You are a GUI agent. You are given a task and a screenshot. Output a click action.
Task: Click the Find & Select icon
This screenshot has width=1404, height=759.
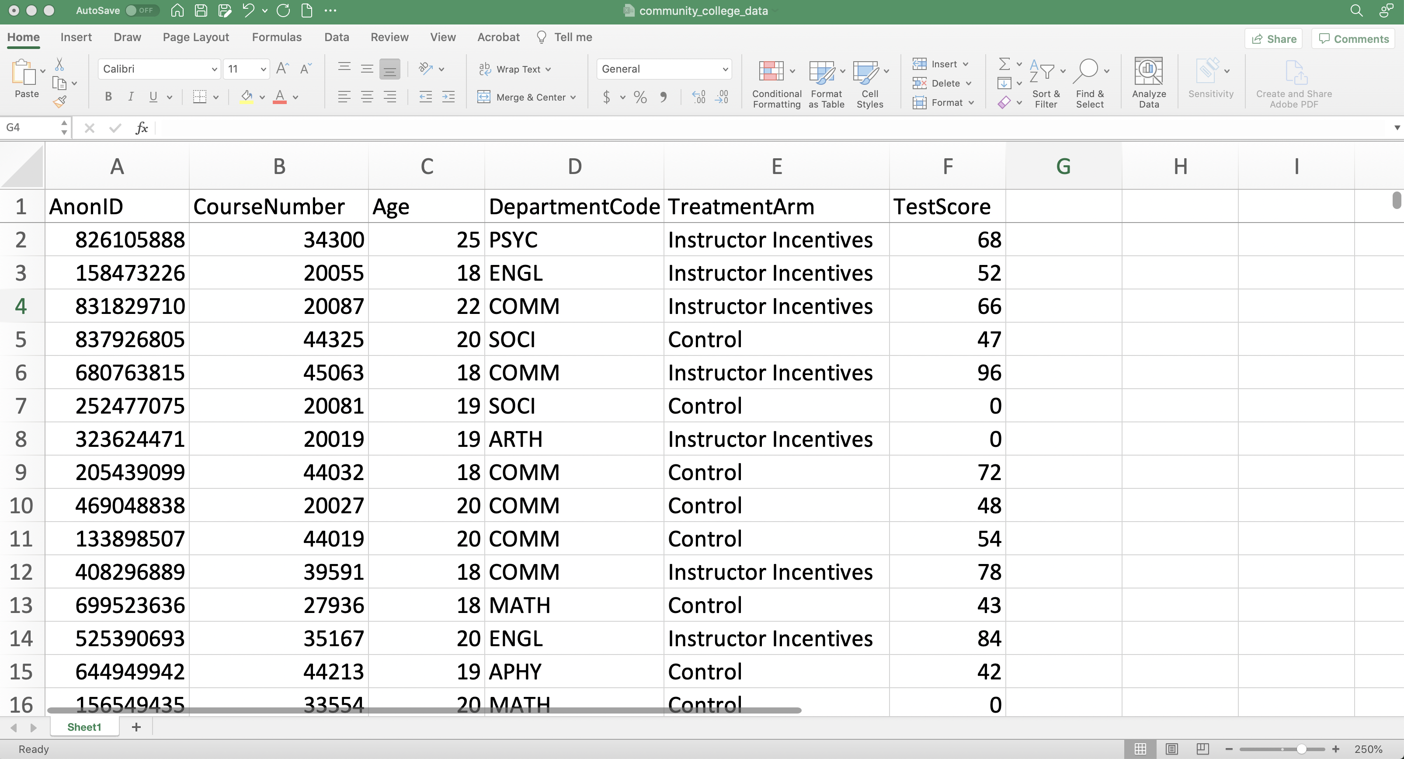[1088, 83]
